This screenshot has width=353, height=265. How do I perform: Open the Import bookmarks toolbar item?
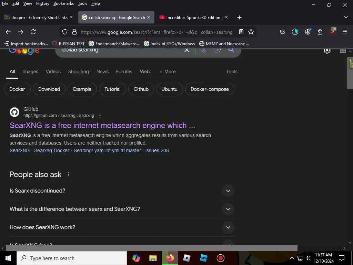tap(26, 44)
